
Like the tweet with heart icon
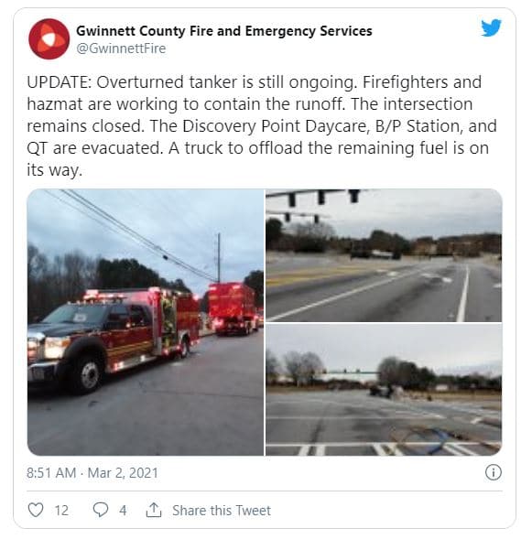(x=36, y=510)
